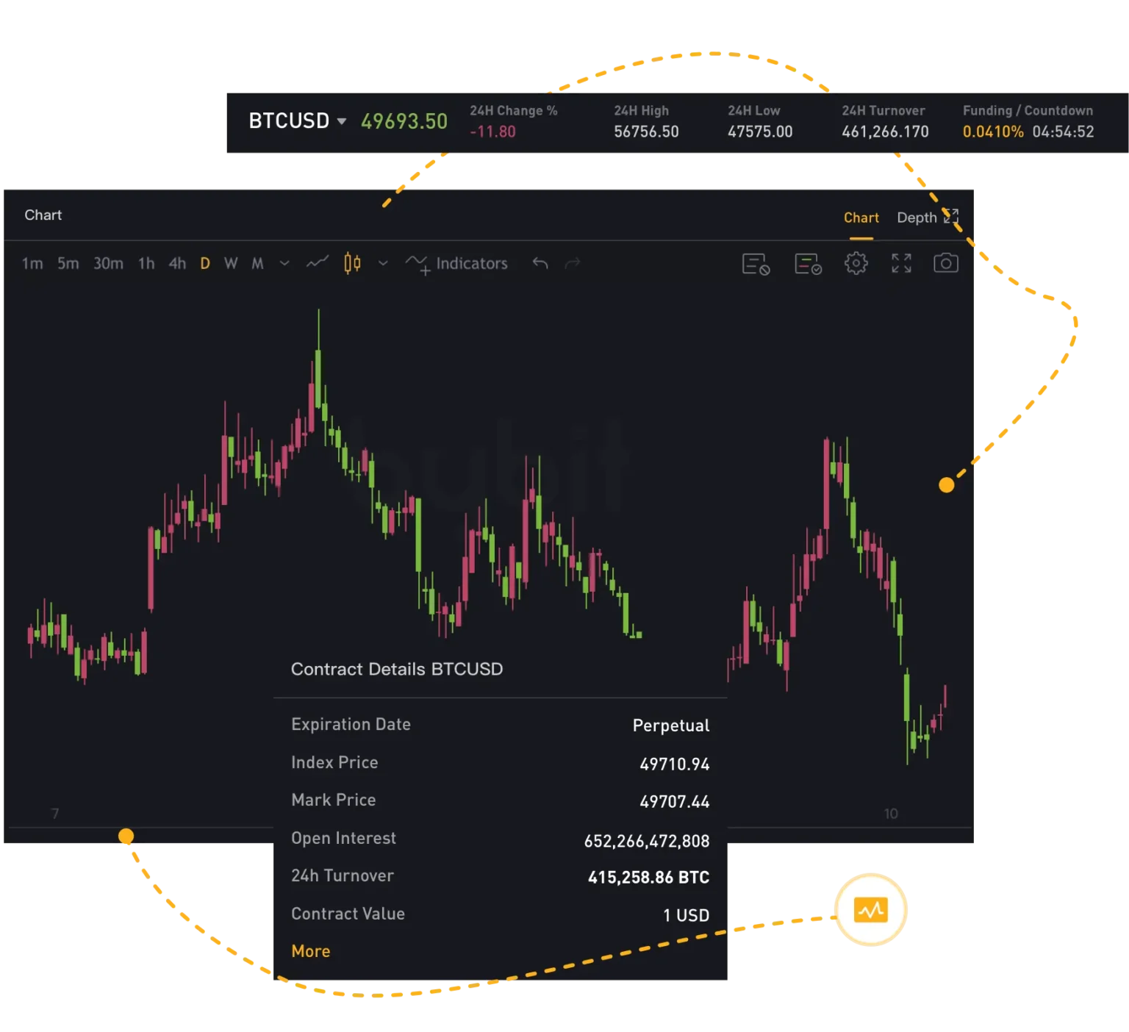Toggle display of executed order history
The height and width of the screenshot is (1032, 1129).
[809, 263]
